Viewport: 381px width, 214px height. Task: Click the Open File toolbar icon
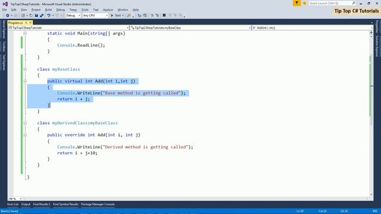pyautogui.click(x=31, y=15)
